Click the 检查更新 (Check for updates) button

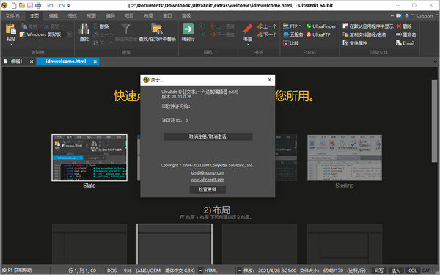point(208,189)
